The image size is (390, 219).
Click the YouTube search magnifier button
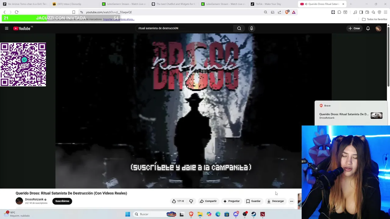pos(239,28)
